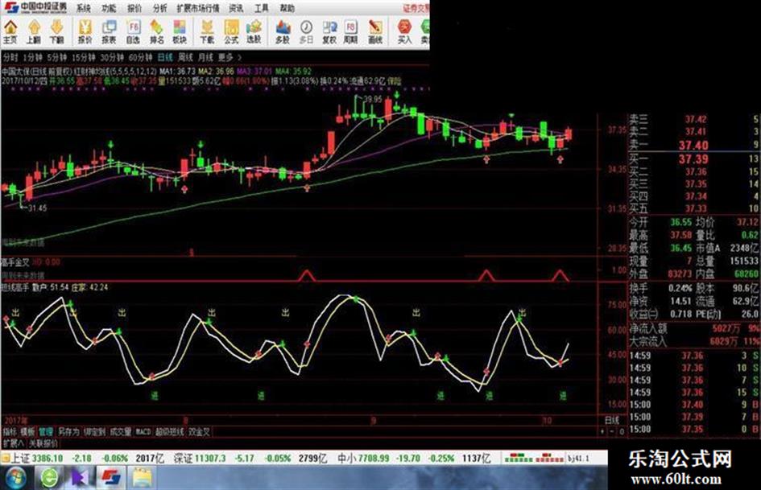Switch to 5分钟 period
The image size is (761, 490).
[x=57, y=57]
